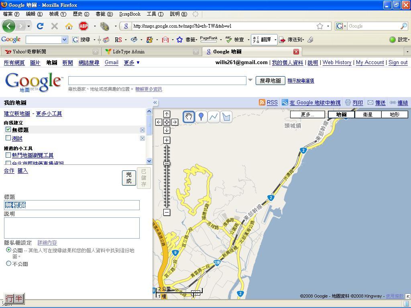Open the 檔案 menu
This screenshot has width=411, height=308.
11,14
